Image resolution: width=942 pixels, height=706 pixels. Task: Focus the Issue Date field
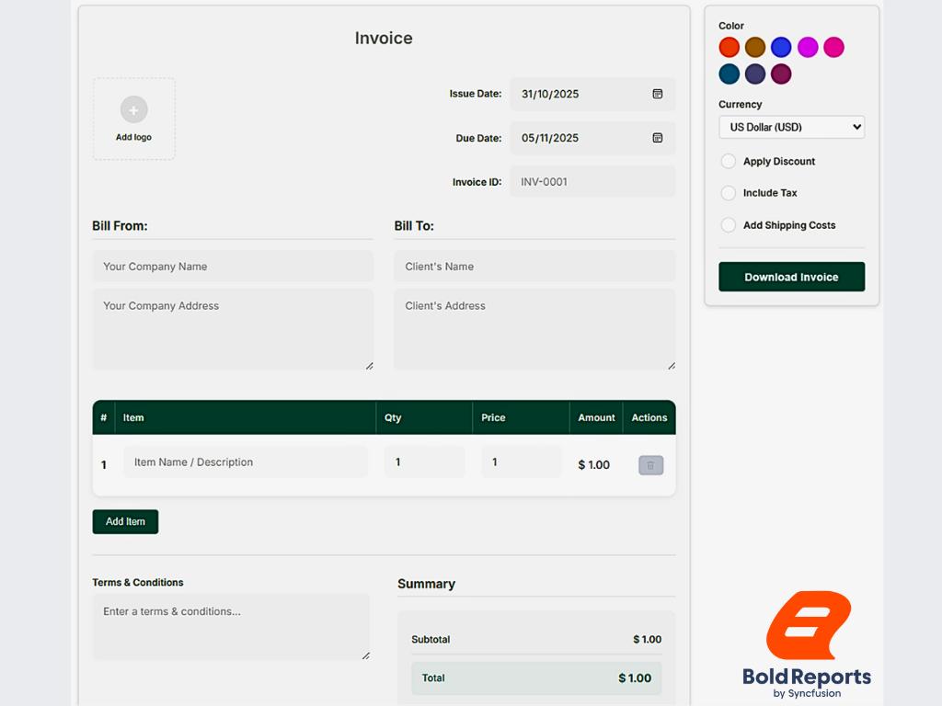coord(592,94)
